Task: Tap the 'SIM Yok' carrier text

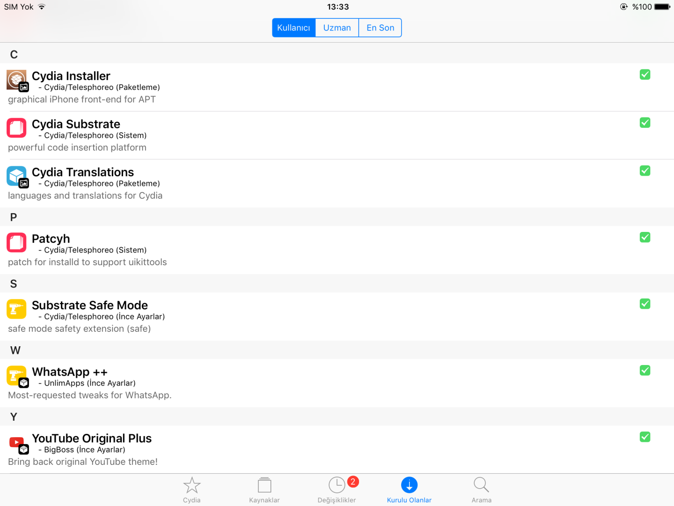Action: pos(19,7)
